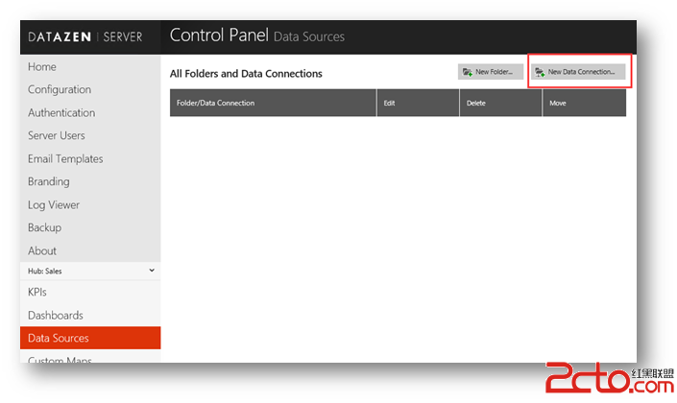
Task: Open Dashboards in sidebar
Action: [56, 316]
